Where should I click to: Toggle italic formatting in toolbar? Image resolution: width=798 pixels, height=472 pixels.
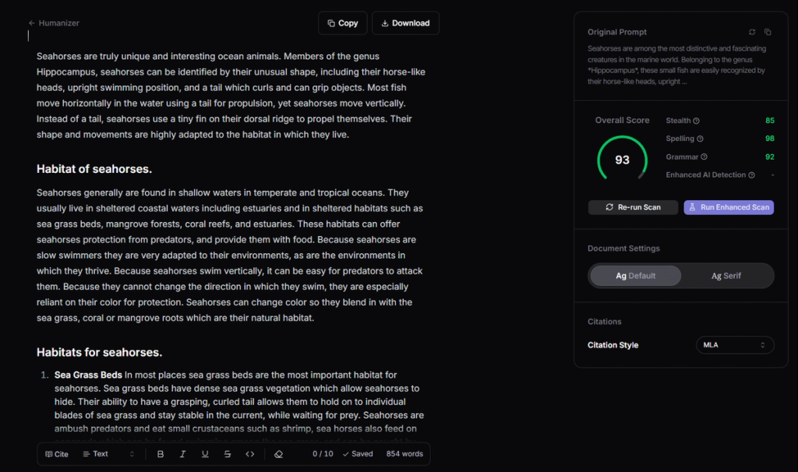coord(182,454)
